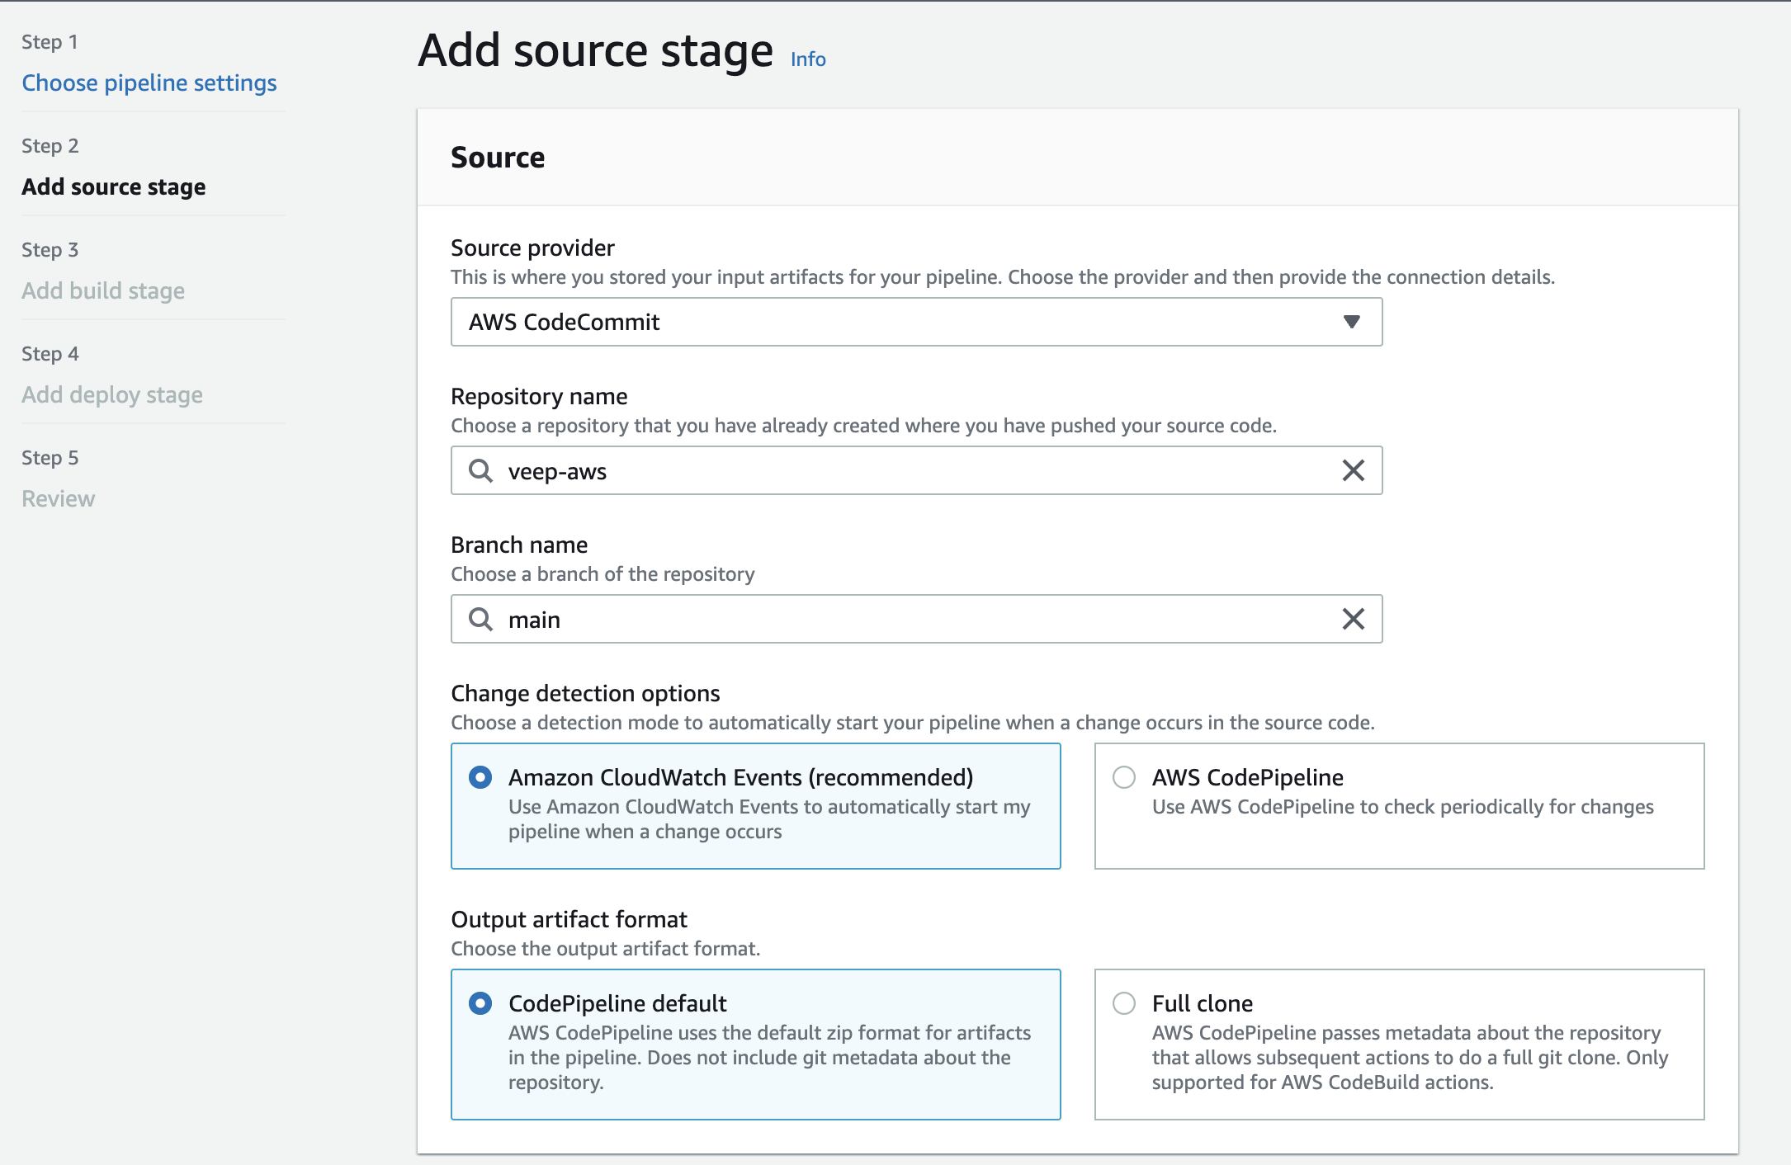Click the AWS CodeCommit selected provider value

[x=565, y=322]
